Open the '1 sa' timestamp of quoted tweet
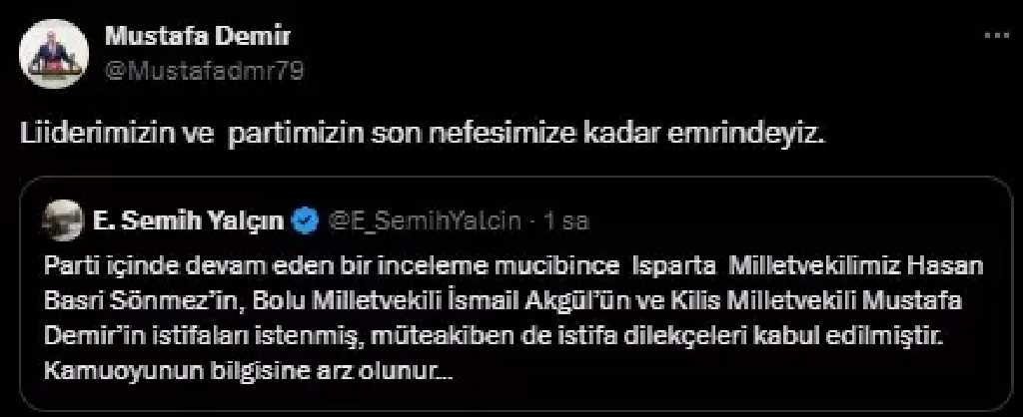Screen dimensions: 1023x417 [566, 221]
